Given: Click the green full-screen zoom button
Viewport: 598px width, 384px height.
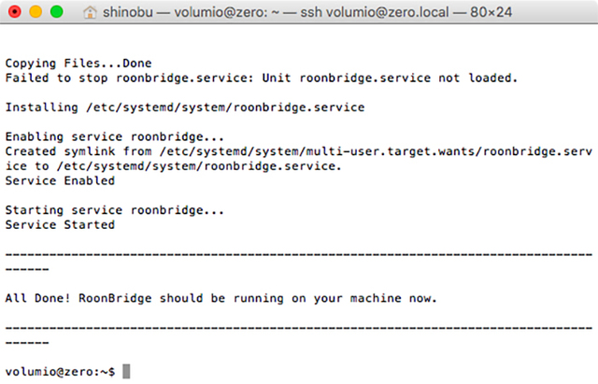Looking at the screenshot, I should [x=55, y=13].
